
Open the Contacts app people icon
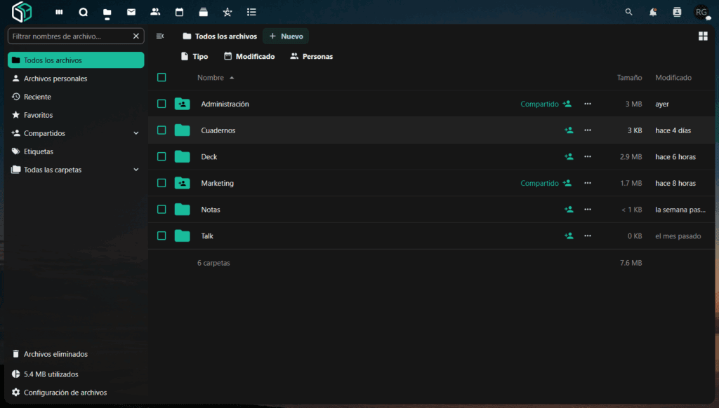point(155,12)
